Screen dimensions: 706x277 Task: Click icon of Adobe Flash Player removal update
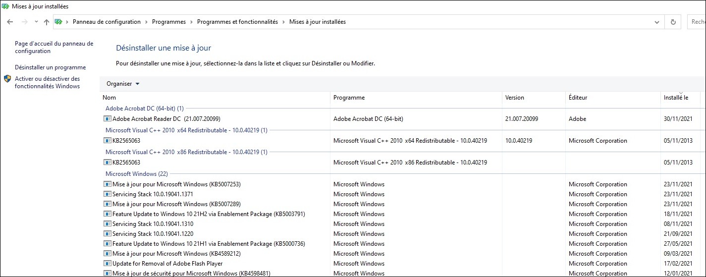pyautogui.click(x=108, y=264)
